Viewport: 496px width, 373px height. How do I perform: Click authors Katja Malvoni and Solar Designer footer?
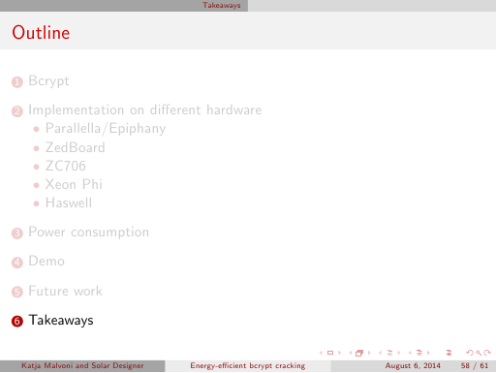click(x=82, y=365)
